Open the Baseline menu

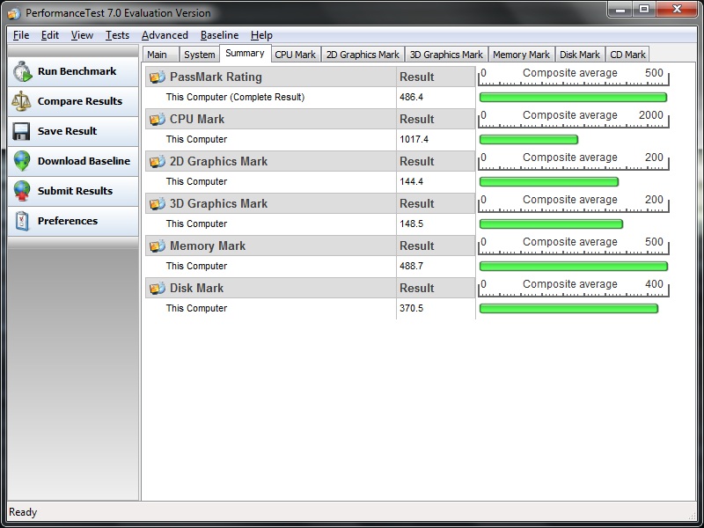219,35
